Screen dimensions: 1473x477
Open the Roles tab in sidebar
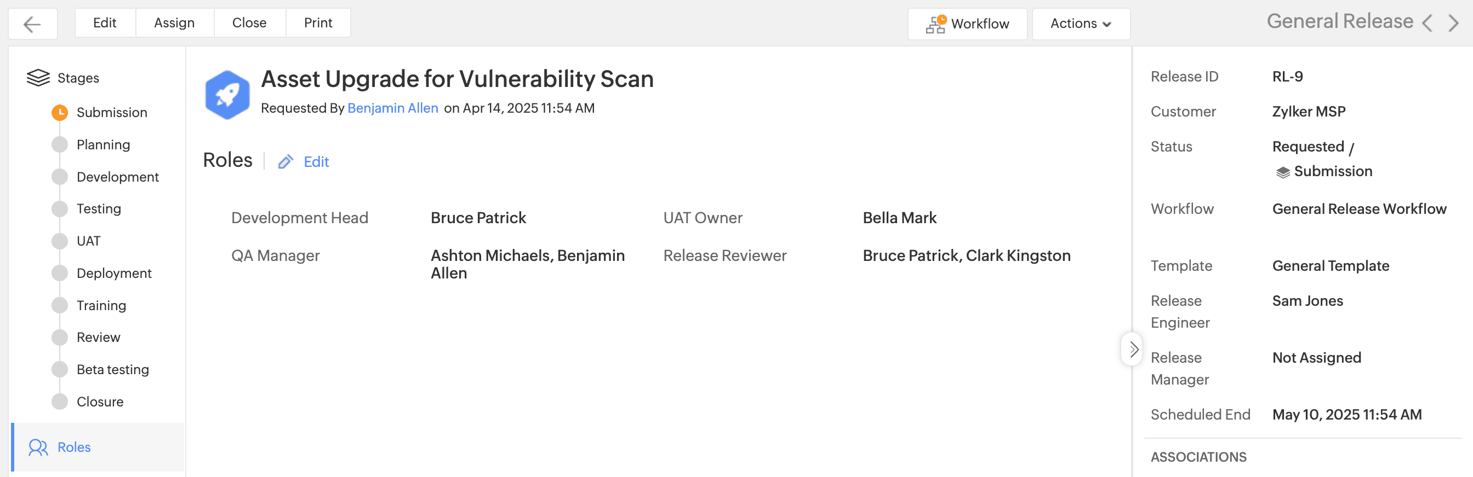pos(74,447)
